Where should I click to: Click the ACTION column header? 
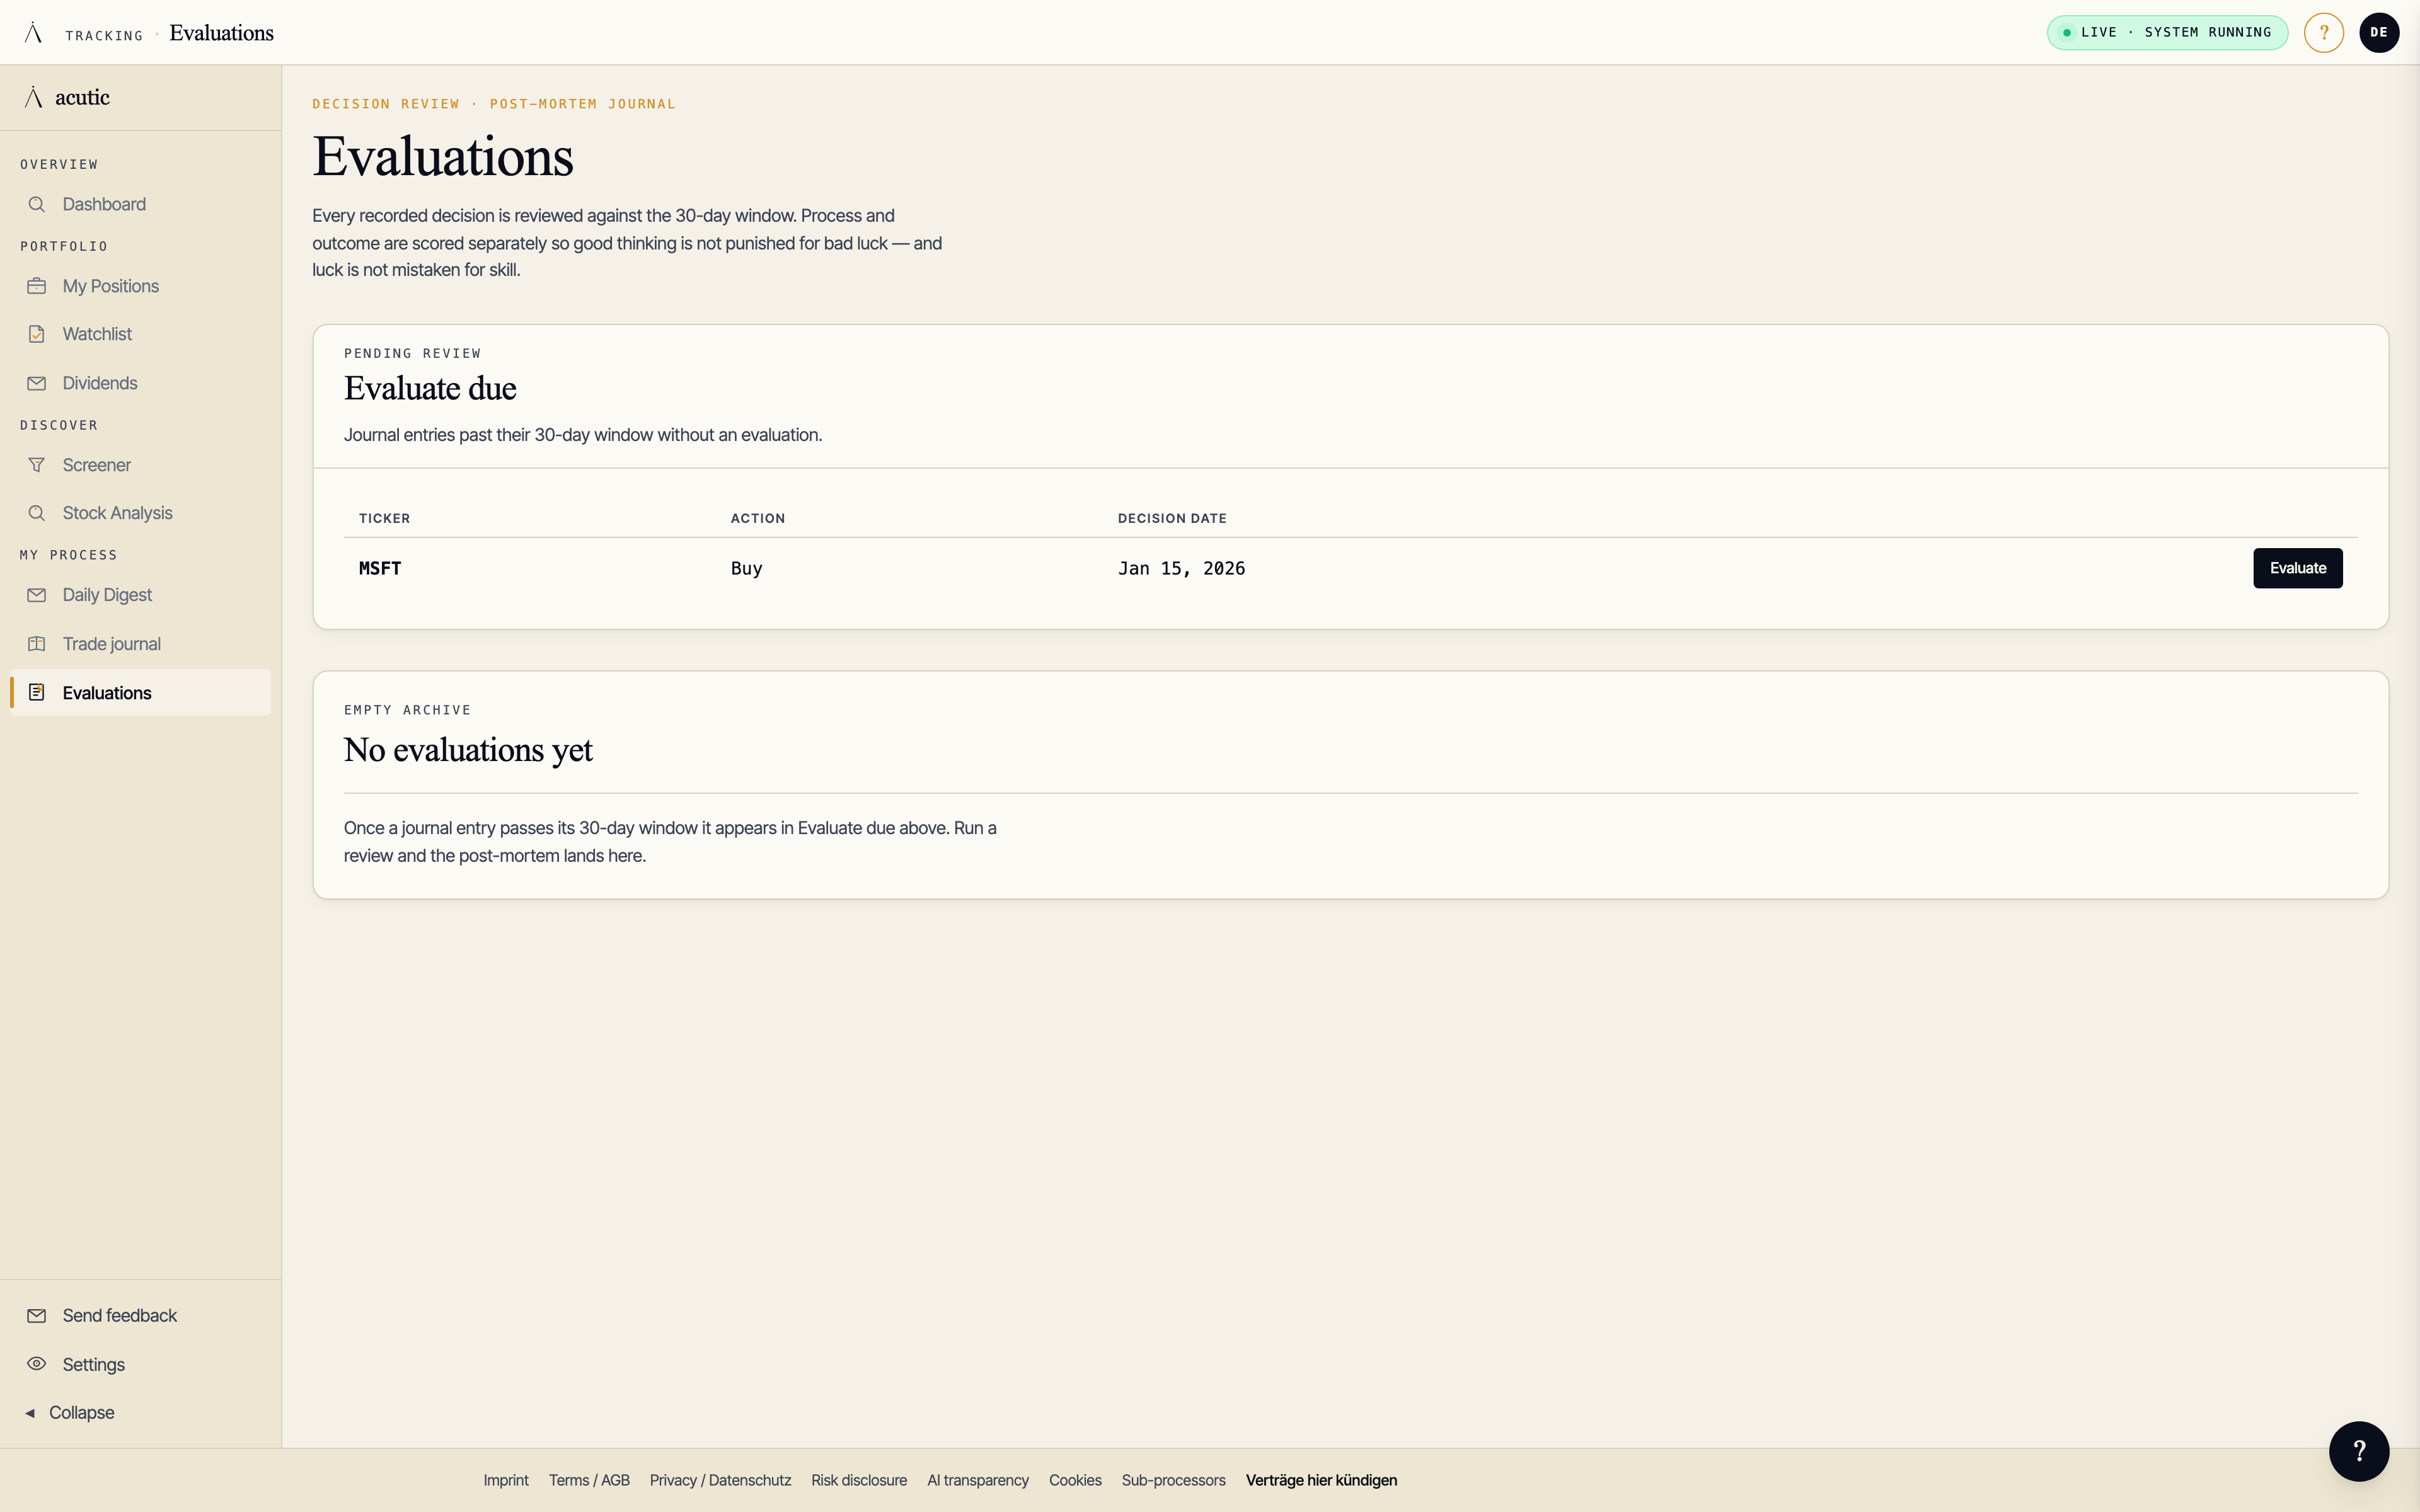click(758, 518)
